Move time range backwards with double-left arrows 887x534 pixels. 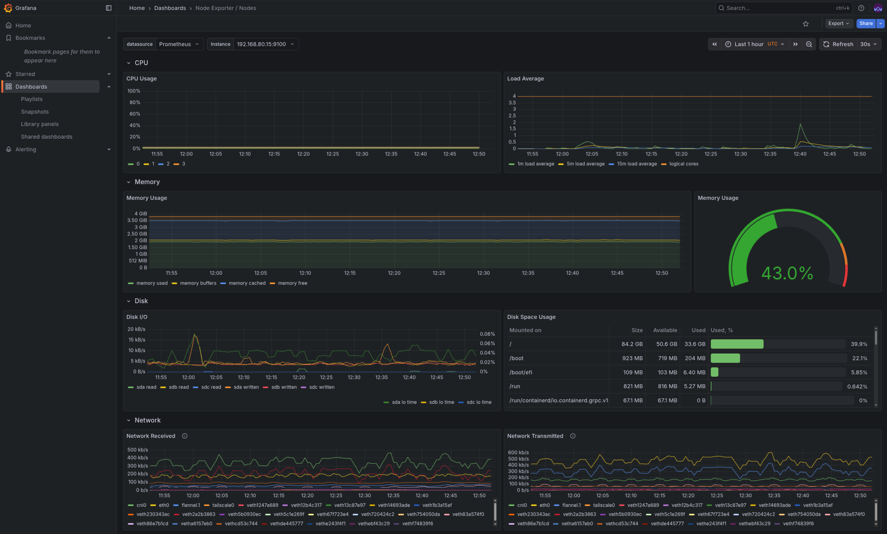714,44
